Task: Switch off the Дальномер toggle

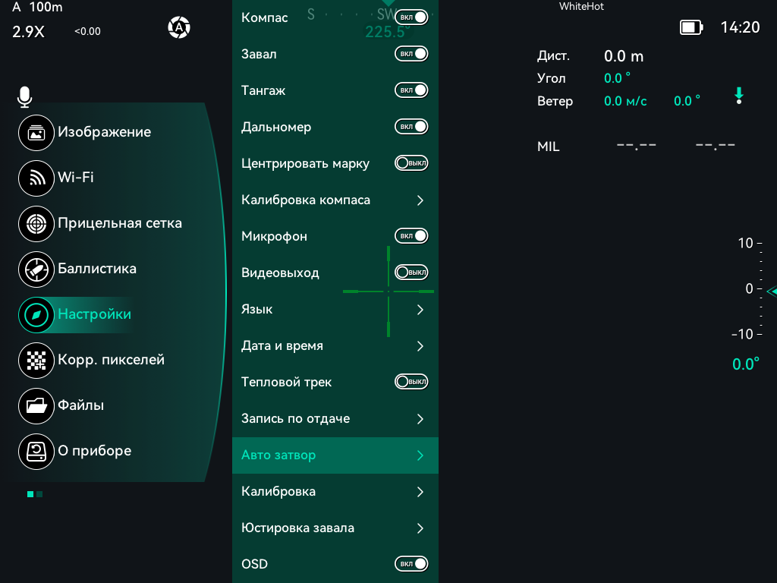Action: tap(411, 127)
